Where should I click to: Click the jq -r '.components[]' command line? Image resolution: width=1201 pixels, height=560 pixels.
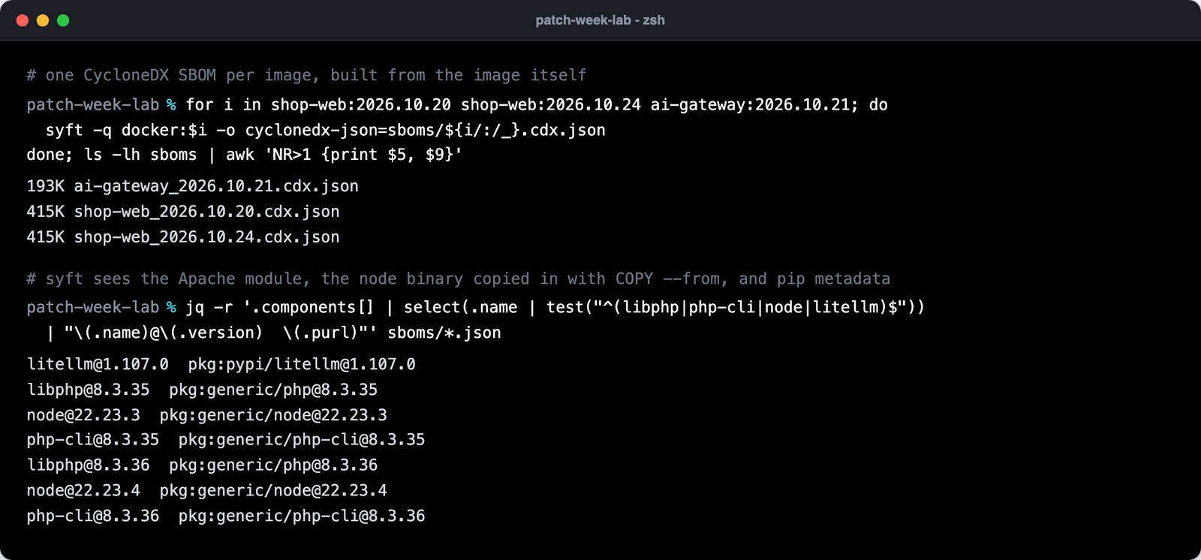[x=476, y=307]
